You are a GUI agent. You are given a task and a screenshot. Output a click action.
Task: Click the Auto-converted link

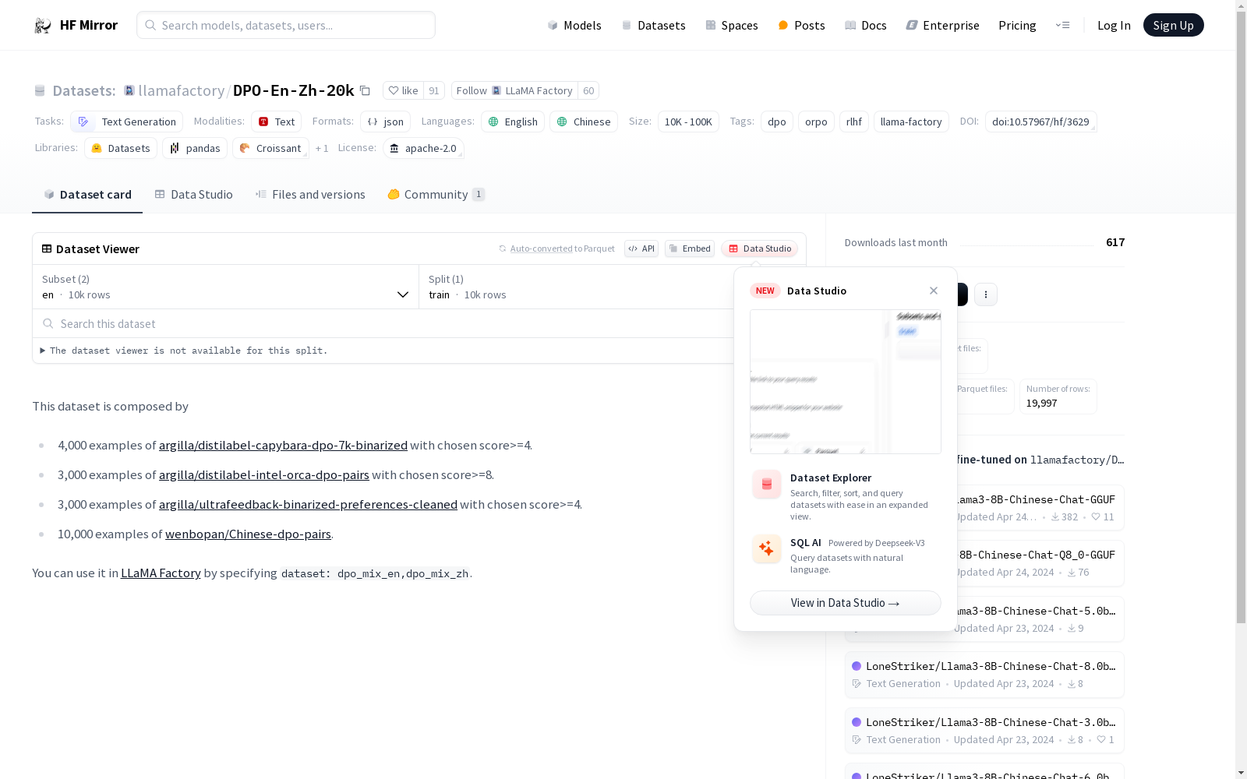point(541,249)
